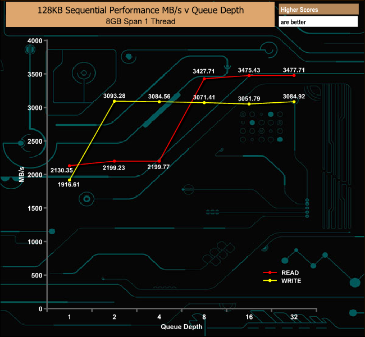Click the y-axis value 2000
Image resolution: width=365 pixels, height=337 pixels.
(35, 175)
